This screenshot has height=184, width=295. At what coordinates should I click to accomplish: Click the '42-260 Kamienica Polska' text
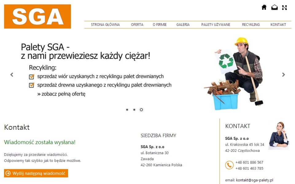[161, 165]
